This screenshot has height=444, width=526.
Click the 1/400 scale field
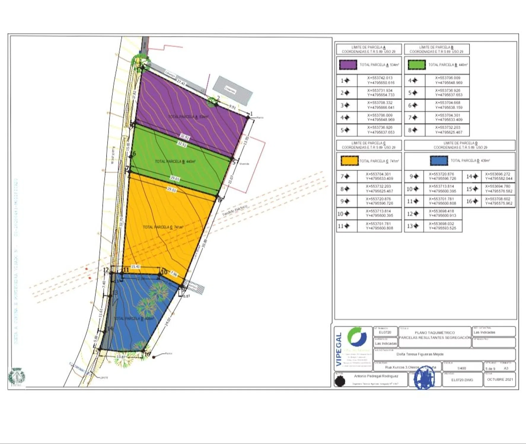(x=462, y=368)
